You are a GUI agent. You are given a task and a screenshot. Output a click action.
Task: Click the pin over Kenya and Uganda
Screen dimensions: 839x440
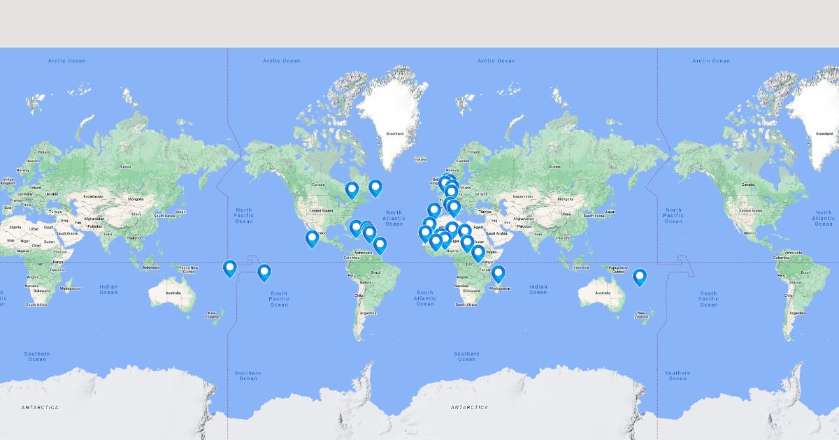pos(478,254)
